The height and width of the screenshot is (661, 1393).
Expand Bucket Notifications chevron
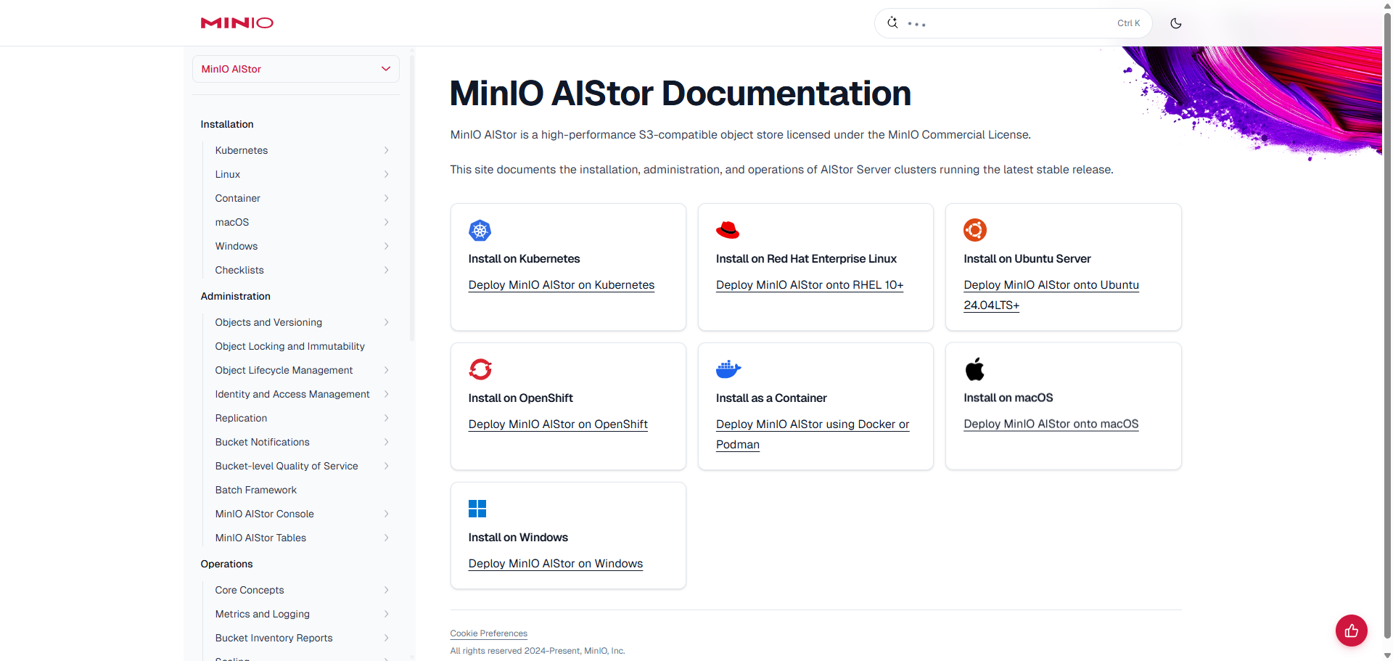(386, 442)
